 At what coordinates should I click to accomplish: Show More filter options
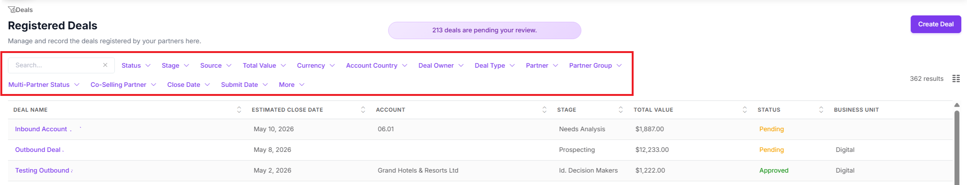coord(292,85)
